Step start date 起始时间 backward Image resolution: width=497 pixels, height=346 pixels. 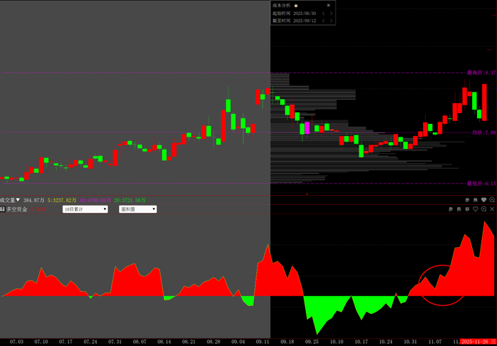point(323,13)
